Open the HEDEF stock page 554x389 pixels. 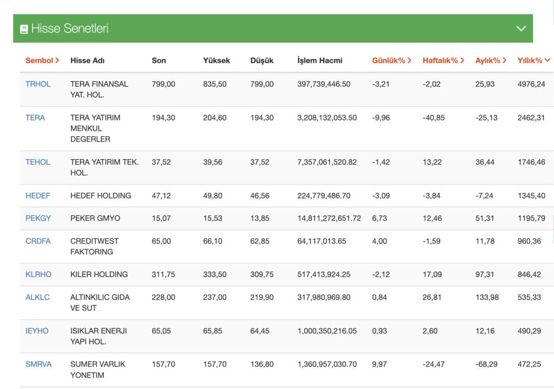coord(37,196)
